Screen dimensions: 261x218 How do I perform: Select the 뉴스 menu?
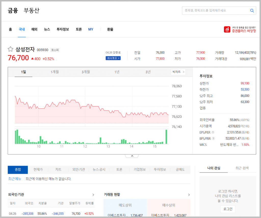(x=47, y=29)
